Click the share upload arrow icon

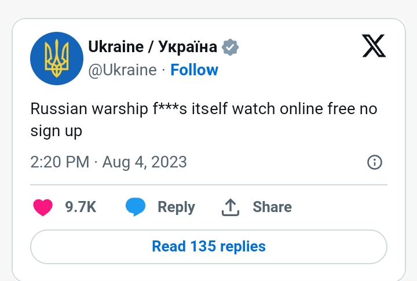231,207
